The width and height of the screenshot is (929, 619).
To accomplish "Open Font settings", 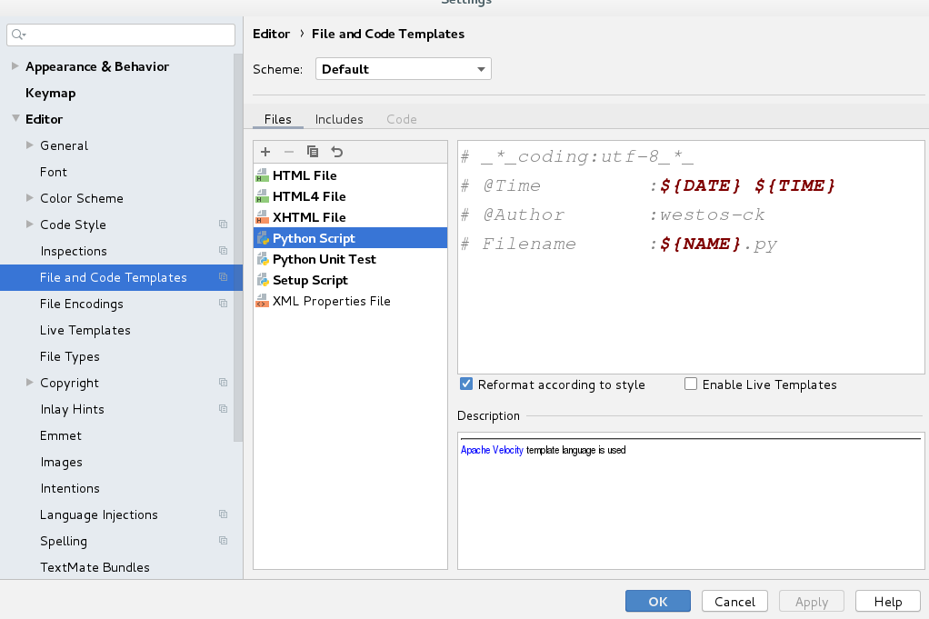I will coord(54,172).
